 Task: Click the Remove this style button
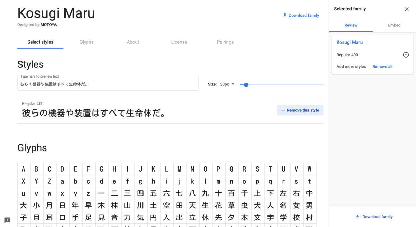pyautogui.click(x=300, y=110)
